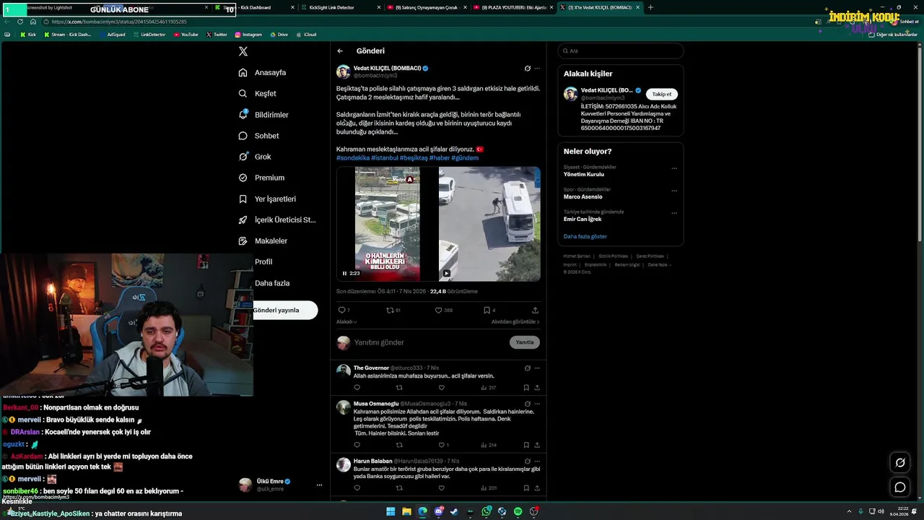Viewport: 924px width, 520px height.
Task: Open Makaleler in sidebar
Action: [263, 240]
